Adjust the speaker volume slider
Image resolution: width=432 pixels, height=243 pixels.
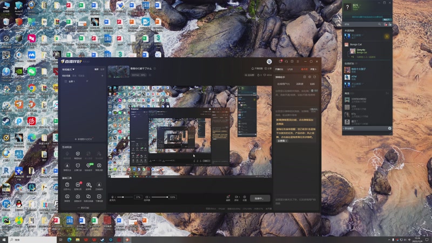click(159, 197)
